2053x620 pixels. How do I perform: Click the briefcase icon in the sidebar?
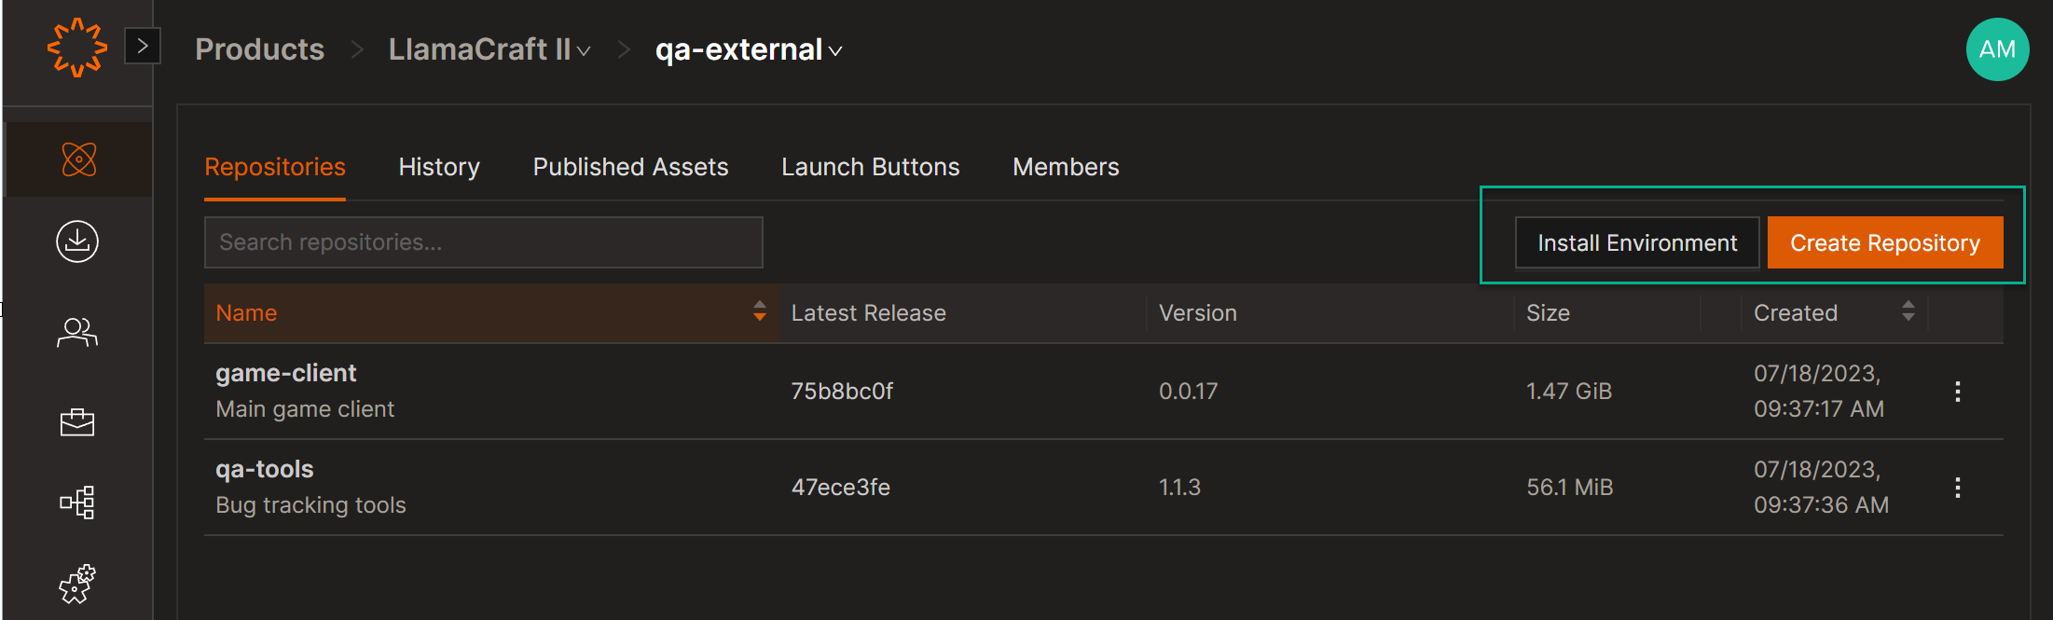tap(77, 422)
